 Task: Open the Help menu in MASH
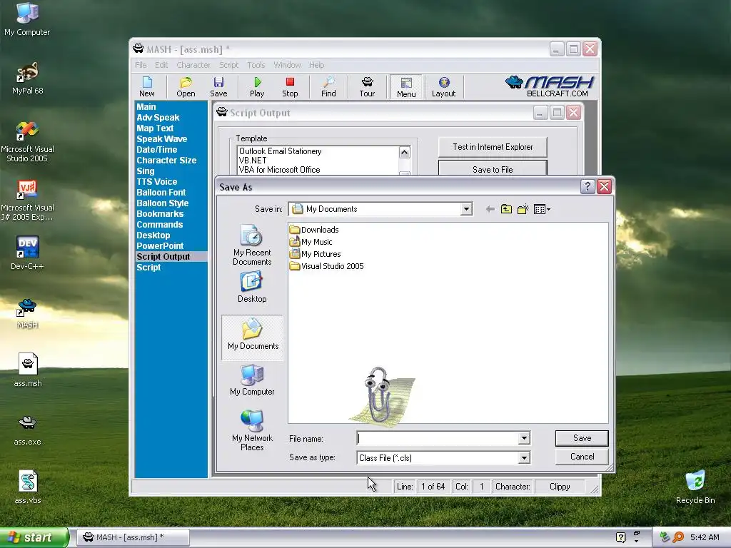point(316,65)
